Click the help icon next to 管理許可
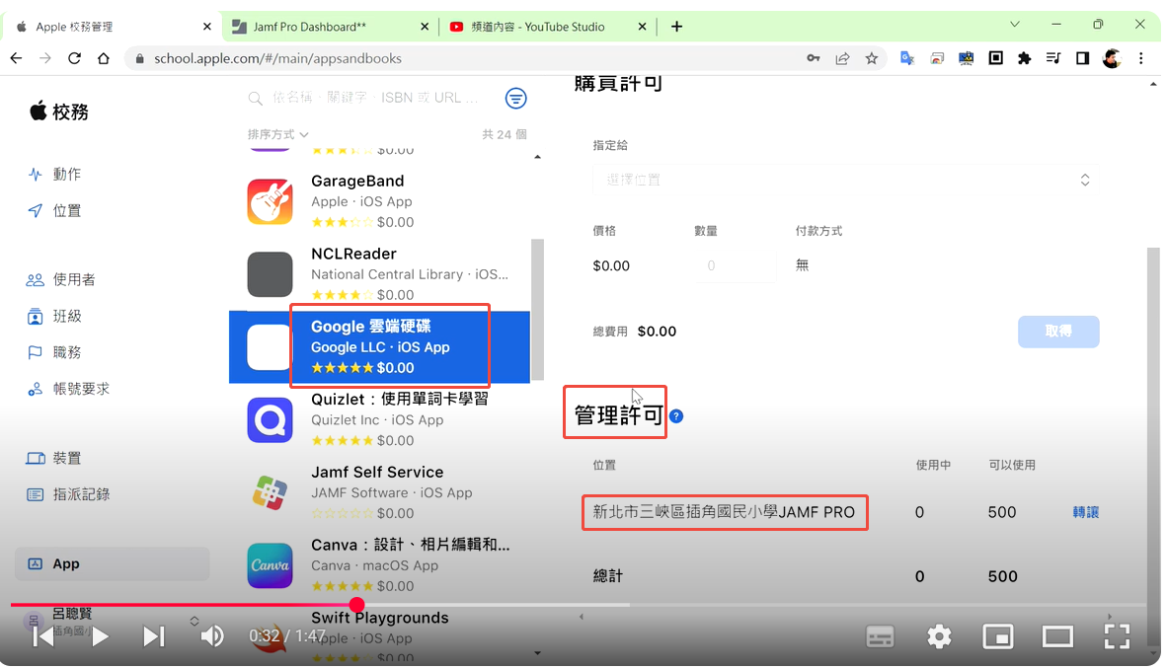Viewport: 1167px width, 669px height. 675,416
